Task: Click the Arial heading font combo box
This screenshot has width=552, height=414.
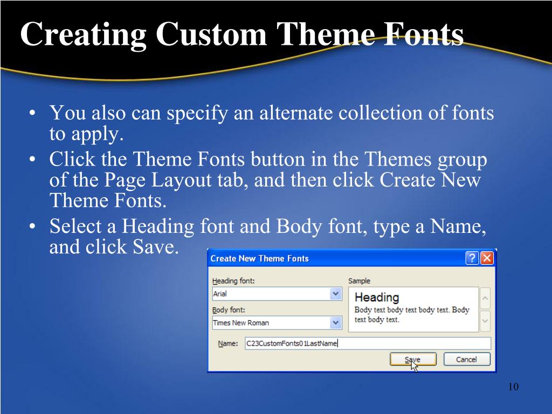Action: point(277,294)
